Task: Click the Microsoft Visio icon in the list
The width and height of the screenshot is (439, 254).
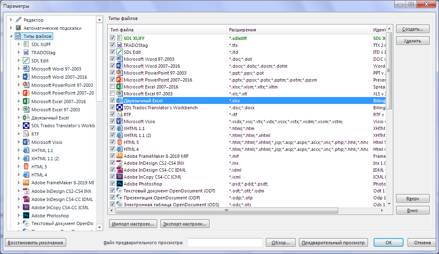Action: tap(120, 121)
